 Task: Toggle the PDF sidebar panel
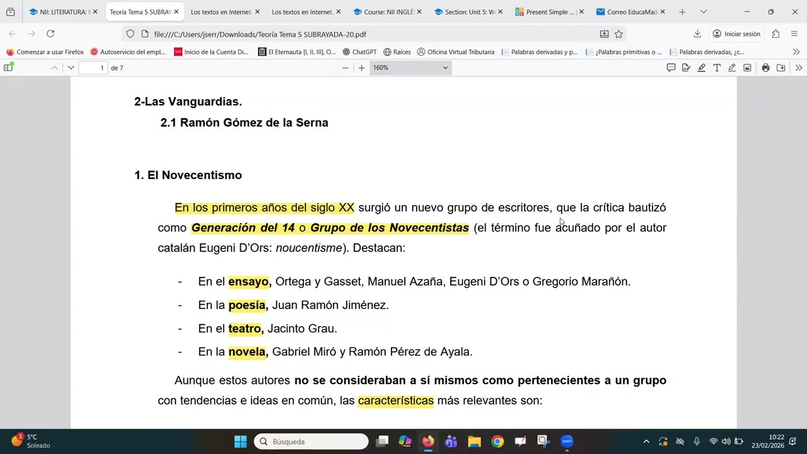click(8, 67)
